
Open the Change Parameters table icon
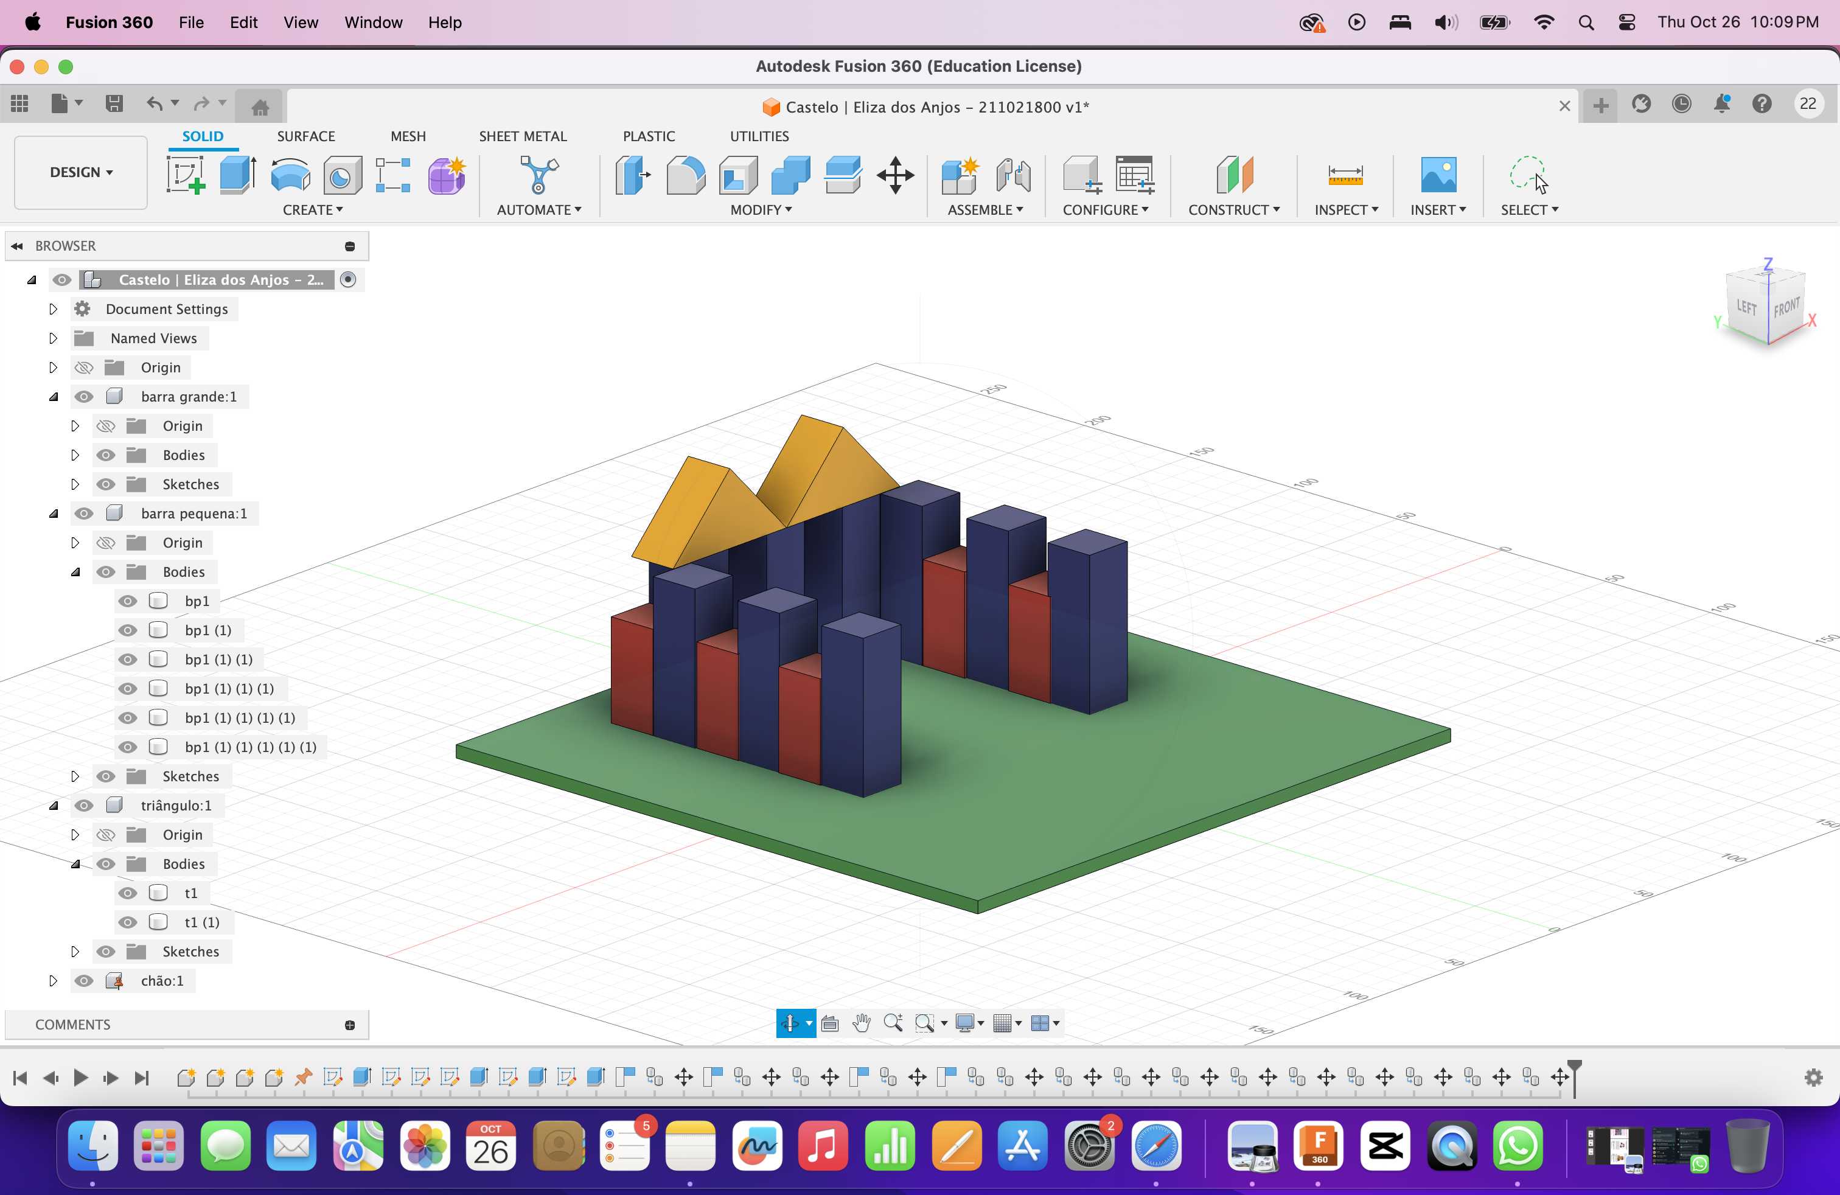pyautogui.click(x=1135, y=175)
